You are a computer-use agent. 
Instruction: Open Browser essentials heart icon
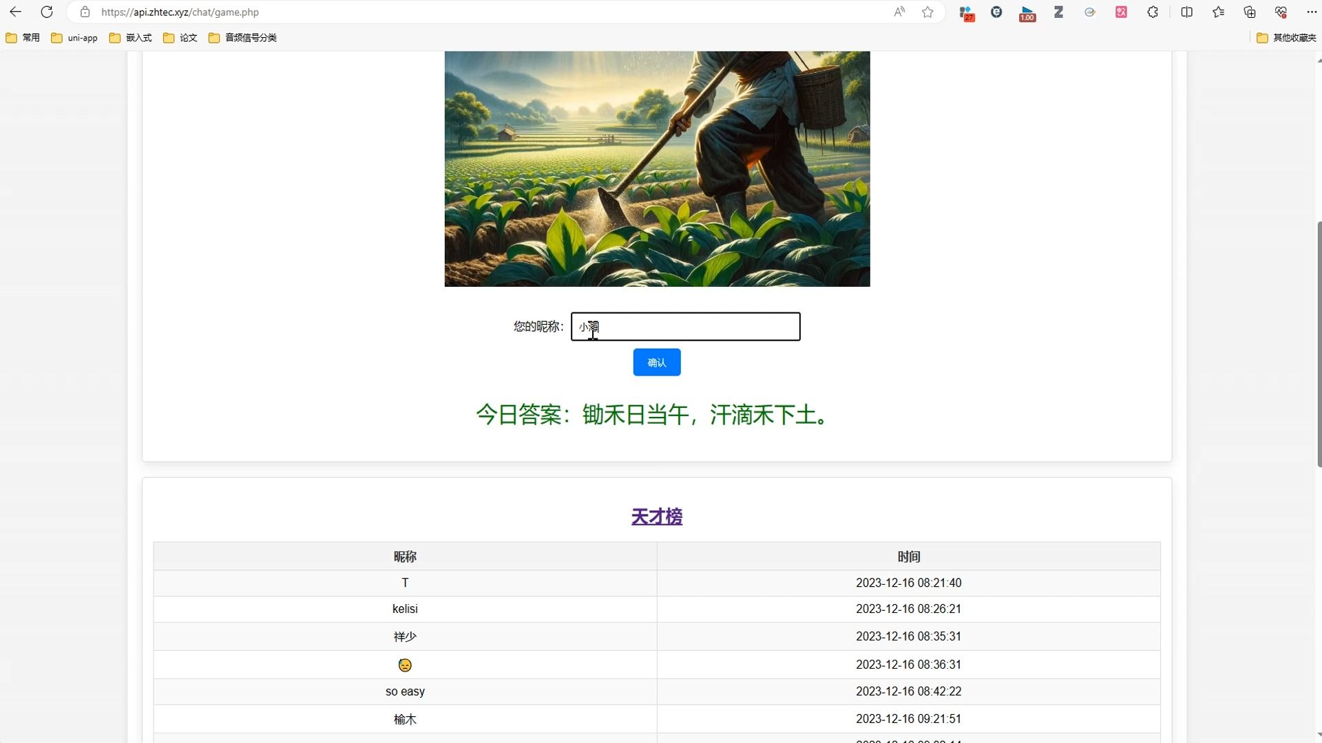(x=1281, y=12)
